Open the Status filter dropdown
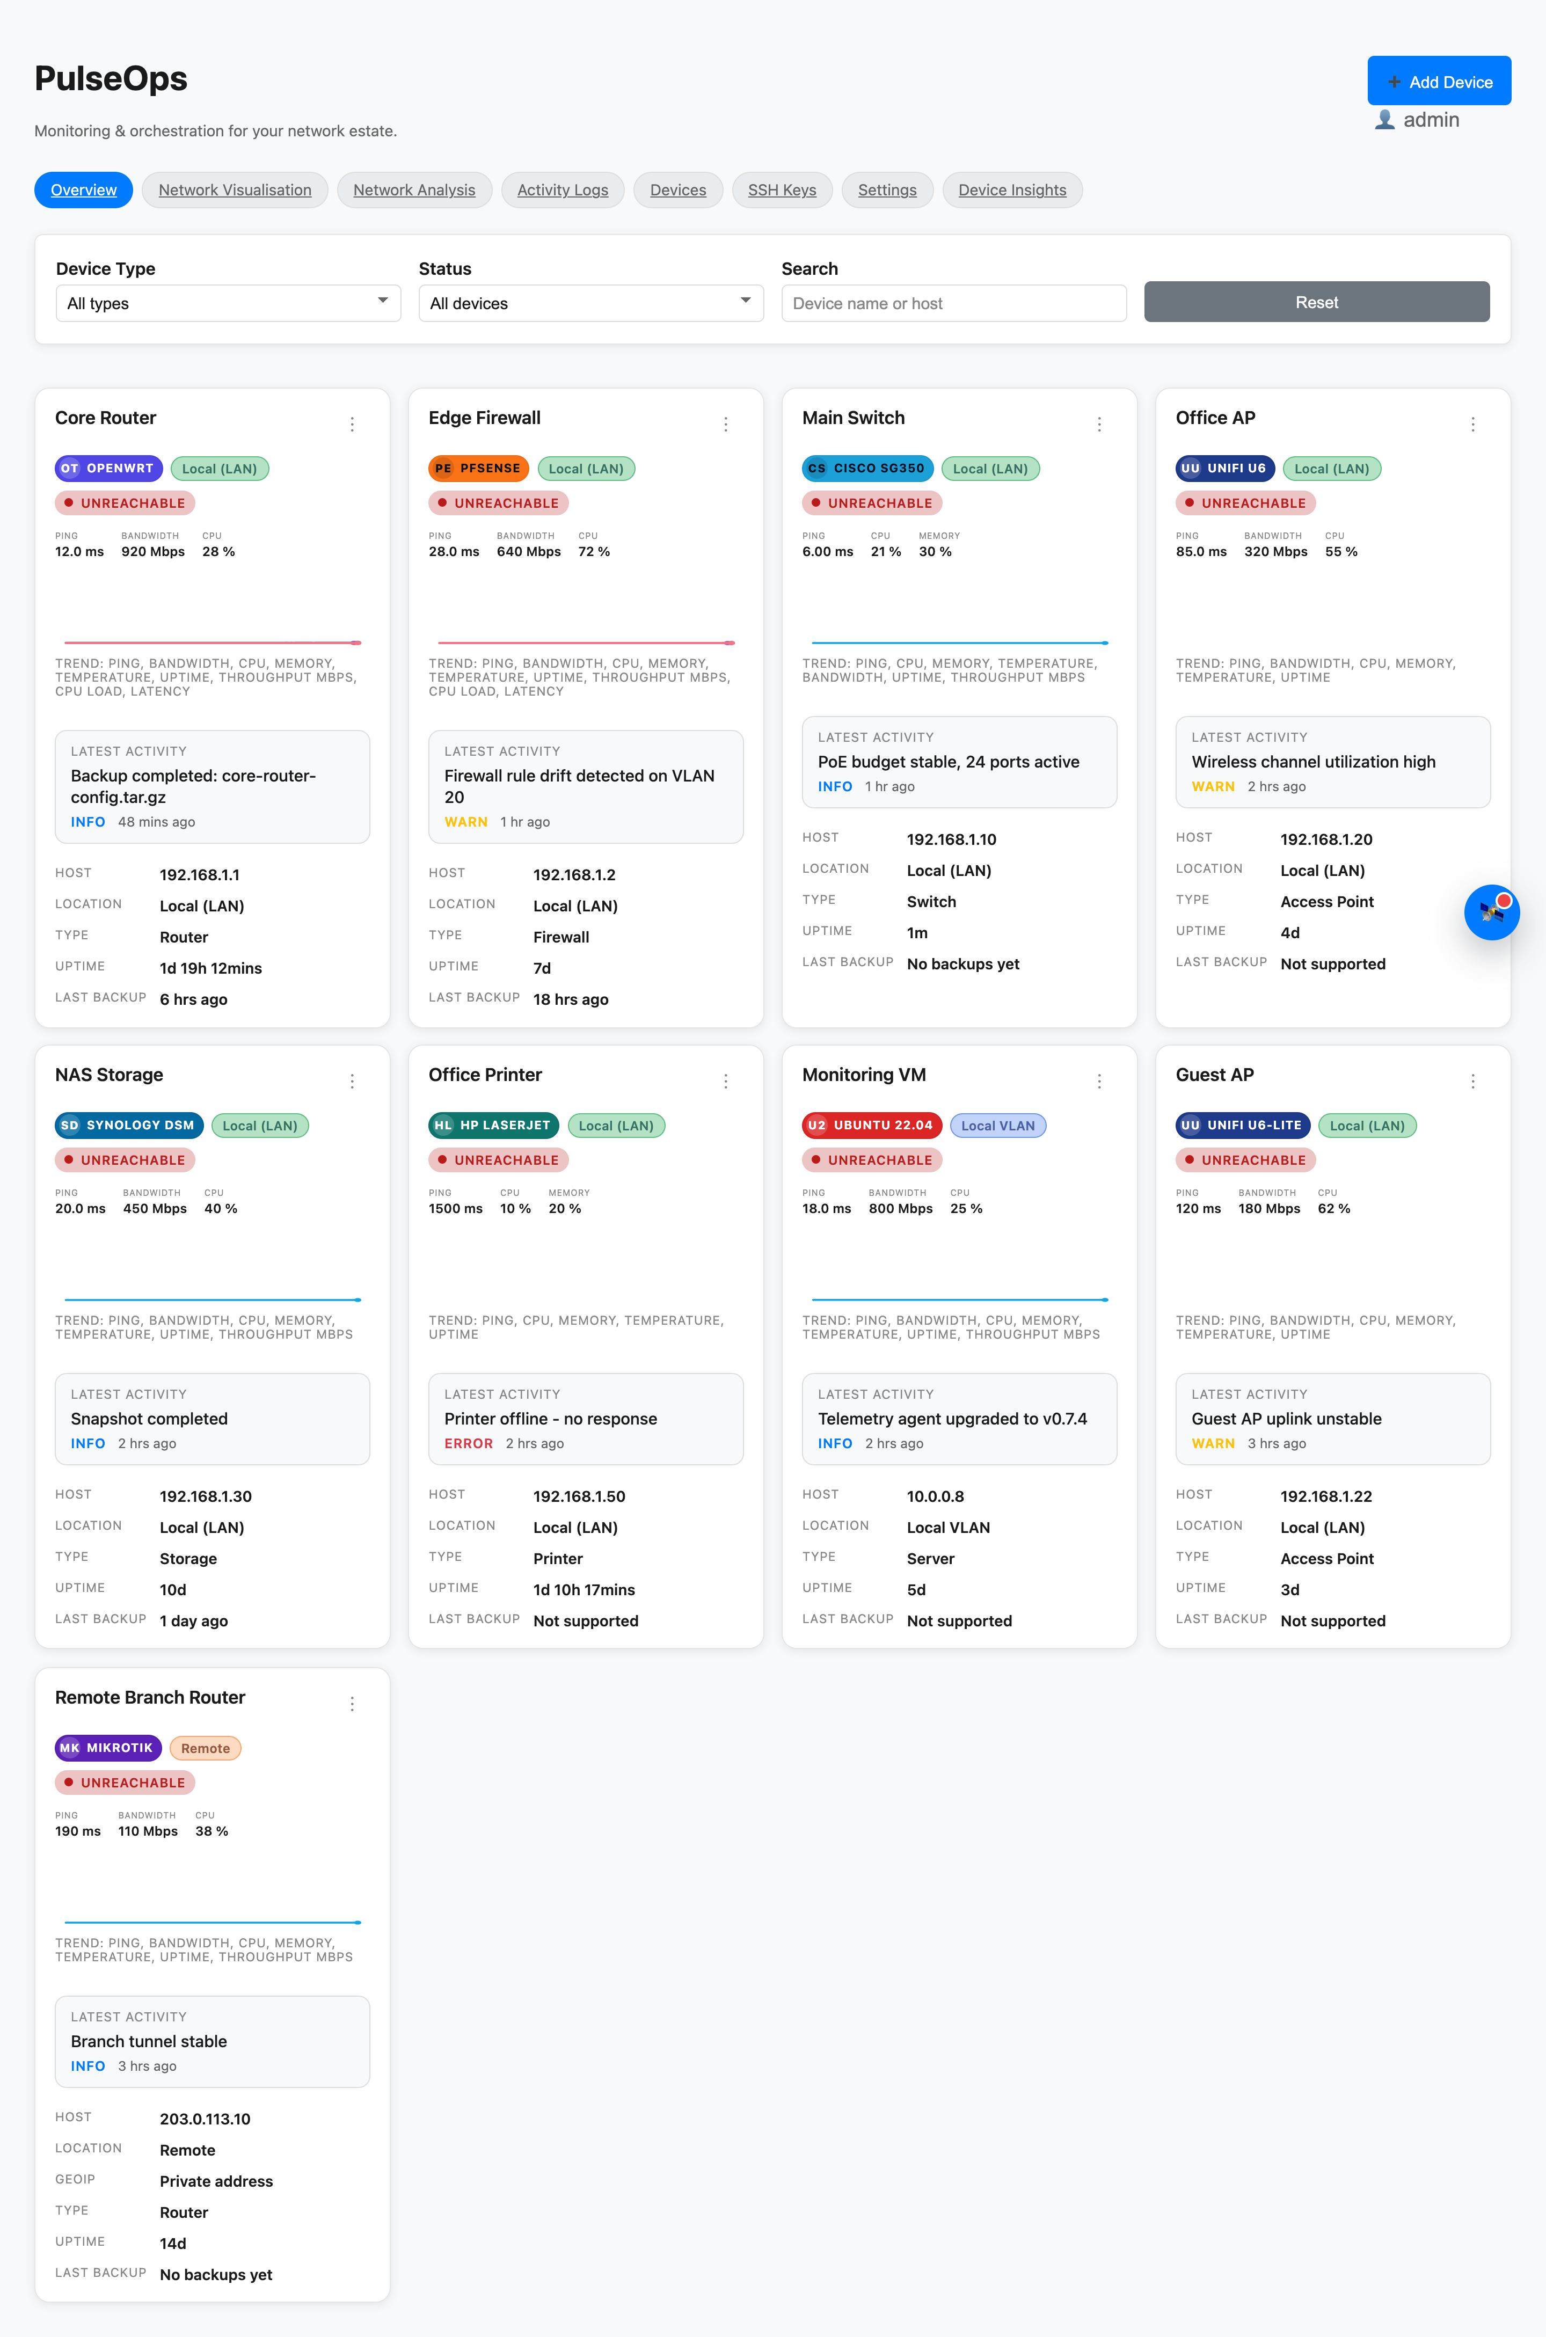 (590, 303)
